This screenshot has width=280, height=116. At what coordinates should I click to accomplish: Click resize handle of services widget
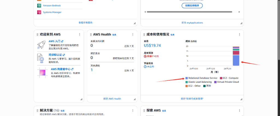135,23
